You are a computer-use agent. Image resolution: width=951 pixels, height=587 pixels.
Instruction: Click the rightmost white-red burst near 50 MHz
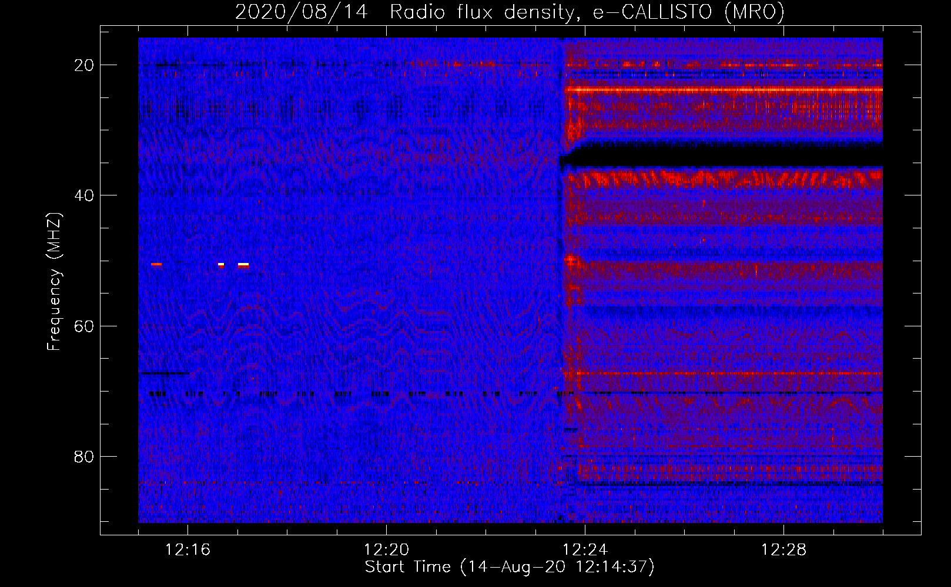[x=243, y=265]
